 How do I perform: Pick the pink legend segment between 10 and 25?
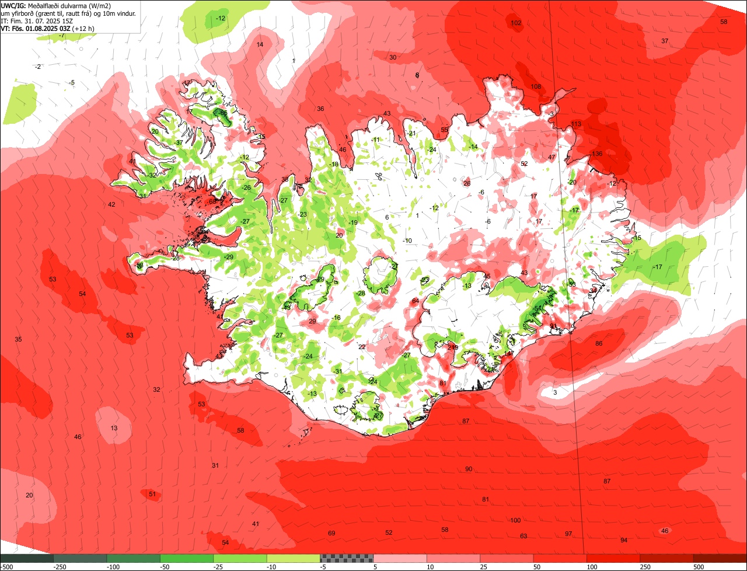point(453,559)
